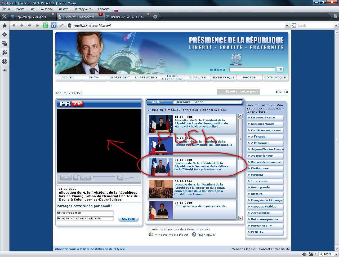Click the World Policy Conference video thumbnail
The width and height of the screenshot is (339, 257).
click(161, 167)
